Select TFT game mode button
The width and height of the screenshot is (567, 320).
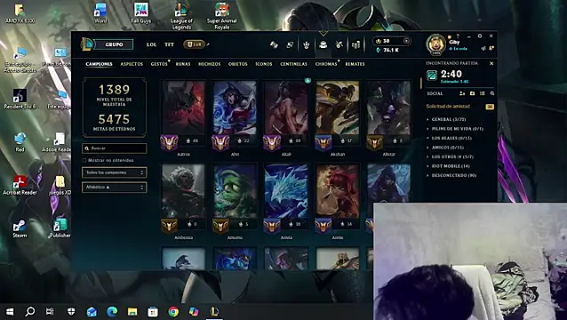coord(169,44)
